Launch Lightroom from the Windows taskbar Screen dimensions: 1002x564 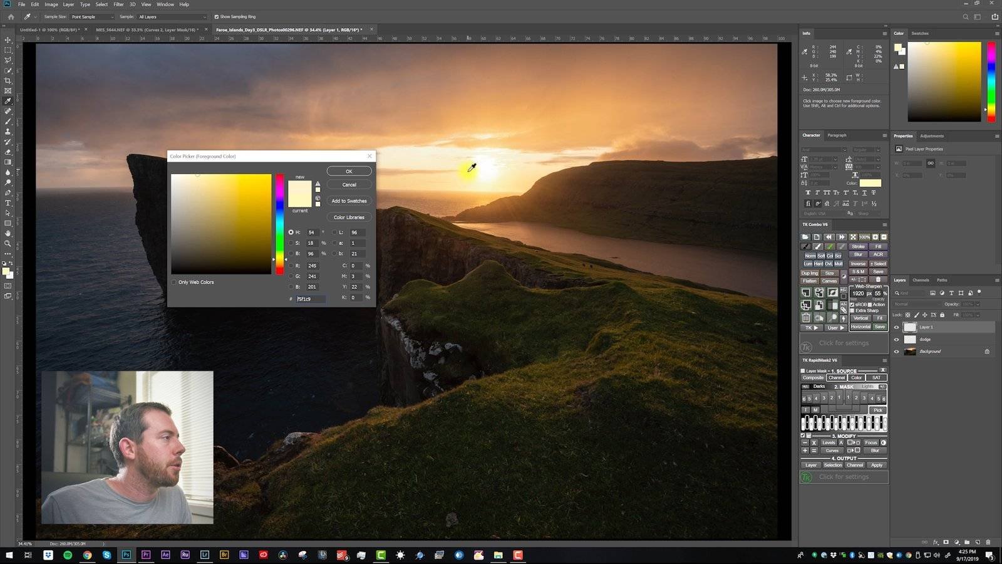pos(205,555)
